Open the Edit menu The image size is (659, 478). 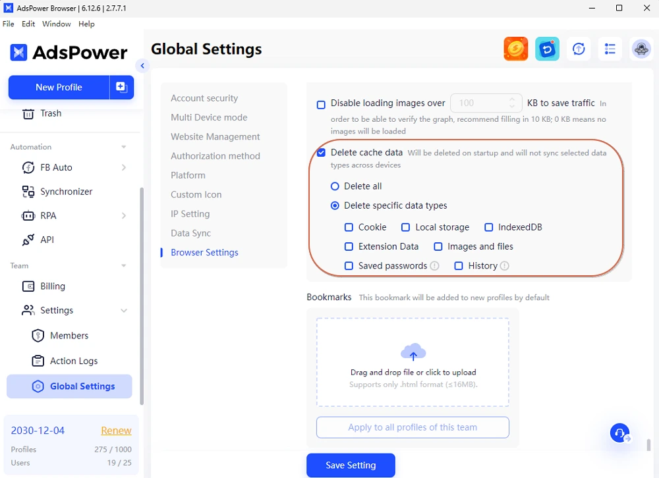[x=28, y=24]
